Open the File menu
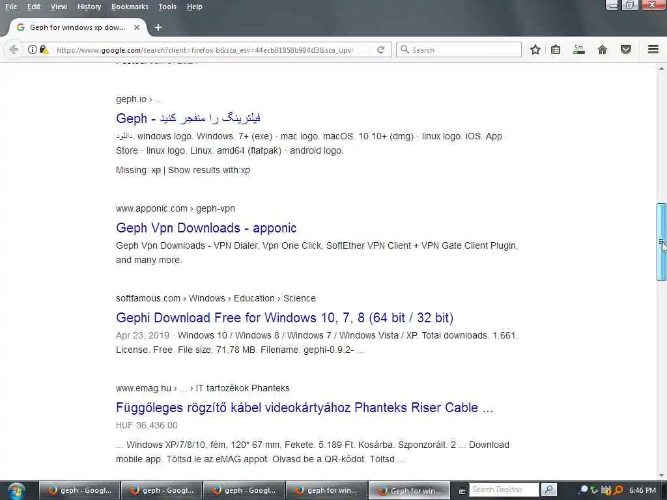This screenshot has width=667, height=500. (x=11, y=7)
